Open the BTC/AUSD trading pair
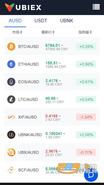Viewport: 104px width, 185px height. 52,47
